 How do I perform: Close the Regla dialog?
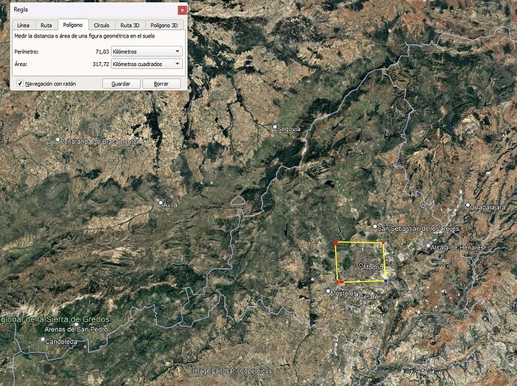click(x=182, y=10)
